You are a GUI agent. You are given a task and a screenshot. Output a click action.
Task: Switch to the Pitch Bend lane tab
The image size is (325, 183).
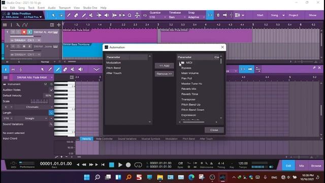188,139
